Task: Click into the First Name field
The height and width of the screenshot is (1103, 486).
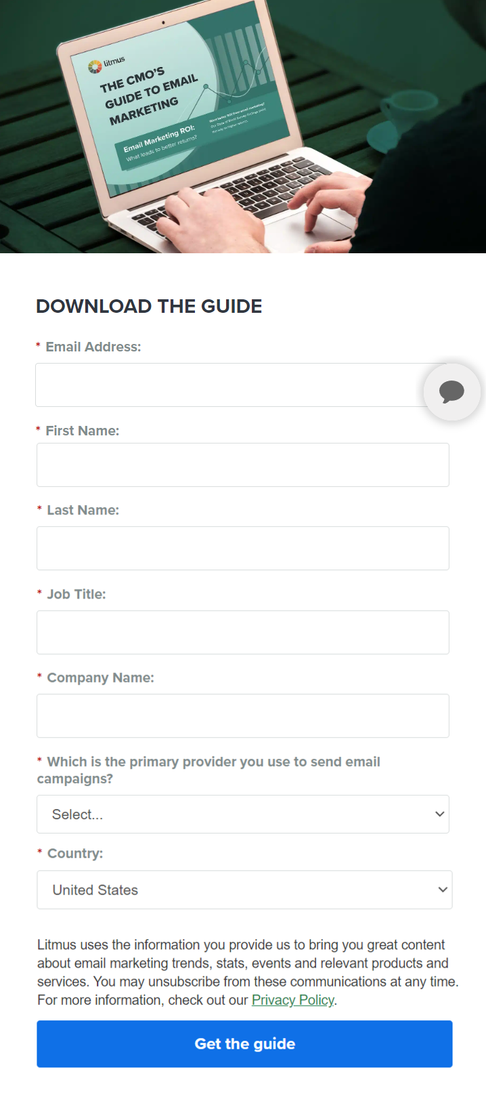Action: point(242,464)
